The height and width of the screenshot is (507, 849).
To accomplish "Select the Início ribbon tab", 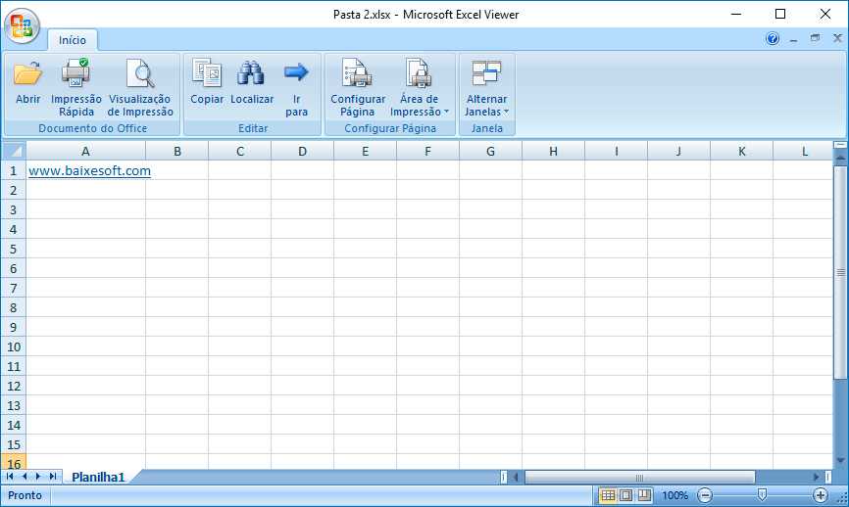I will (x=73, y=40).
